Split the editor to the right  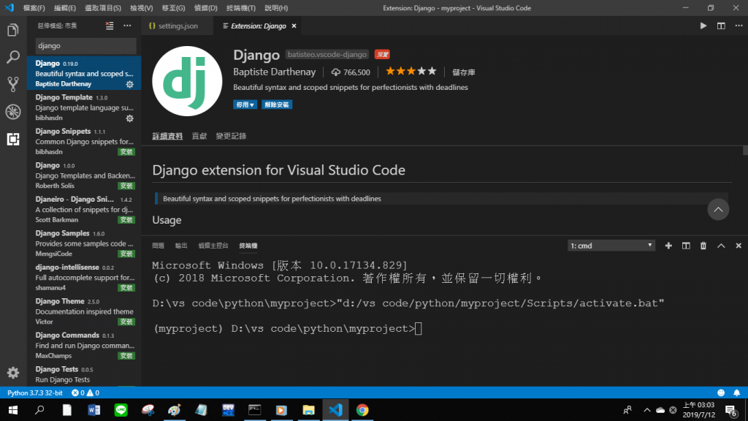coord(721,26)
